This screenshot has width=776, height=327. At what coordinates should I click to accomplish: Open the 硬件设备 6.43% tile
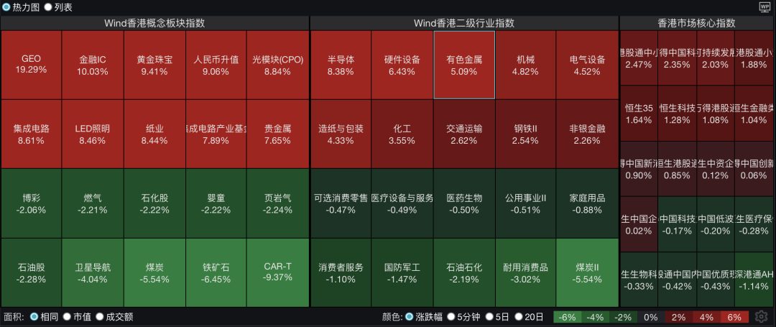[402, 65]
